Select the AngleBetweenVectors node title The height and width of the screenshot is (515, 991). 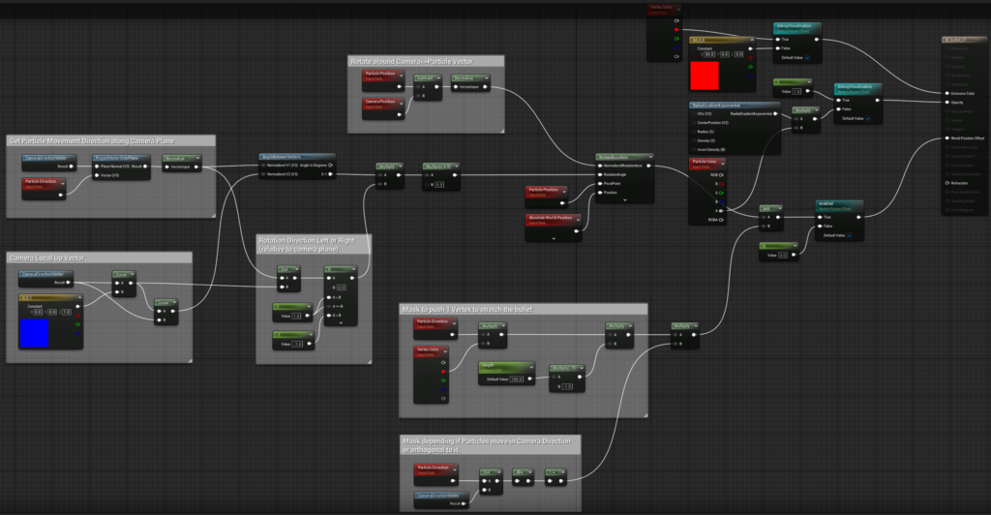(x=296, y=157)
